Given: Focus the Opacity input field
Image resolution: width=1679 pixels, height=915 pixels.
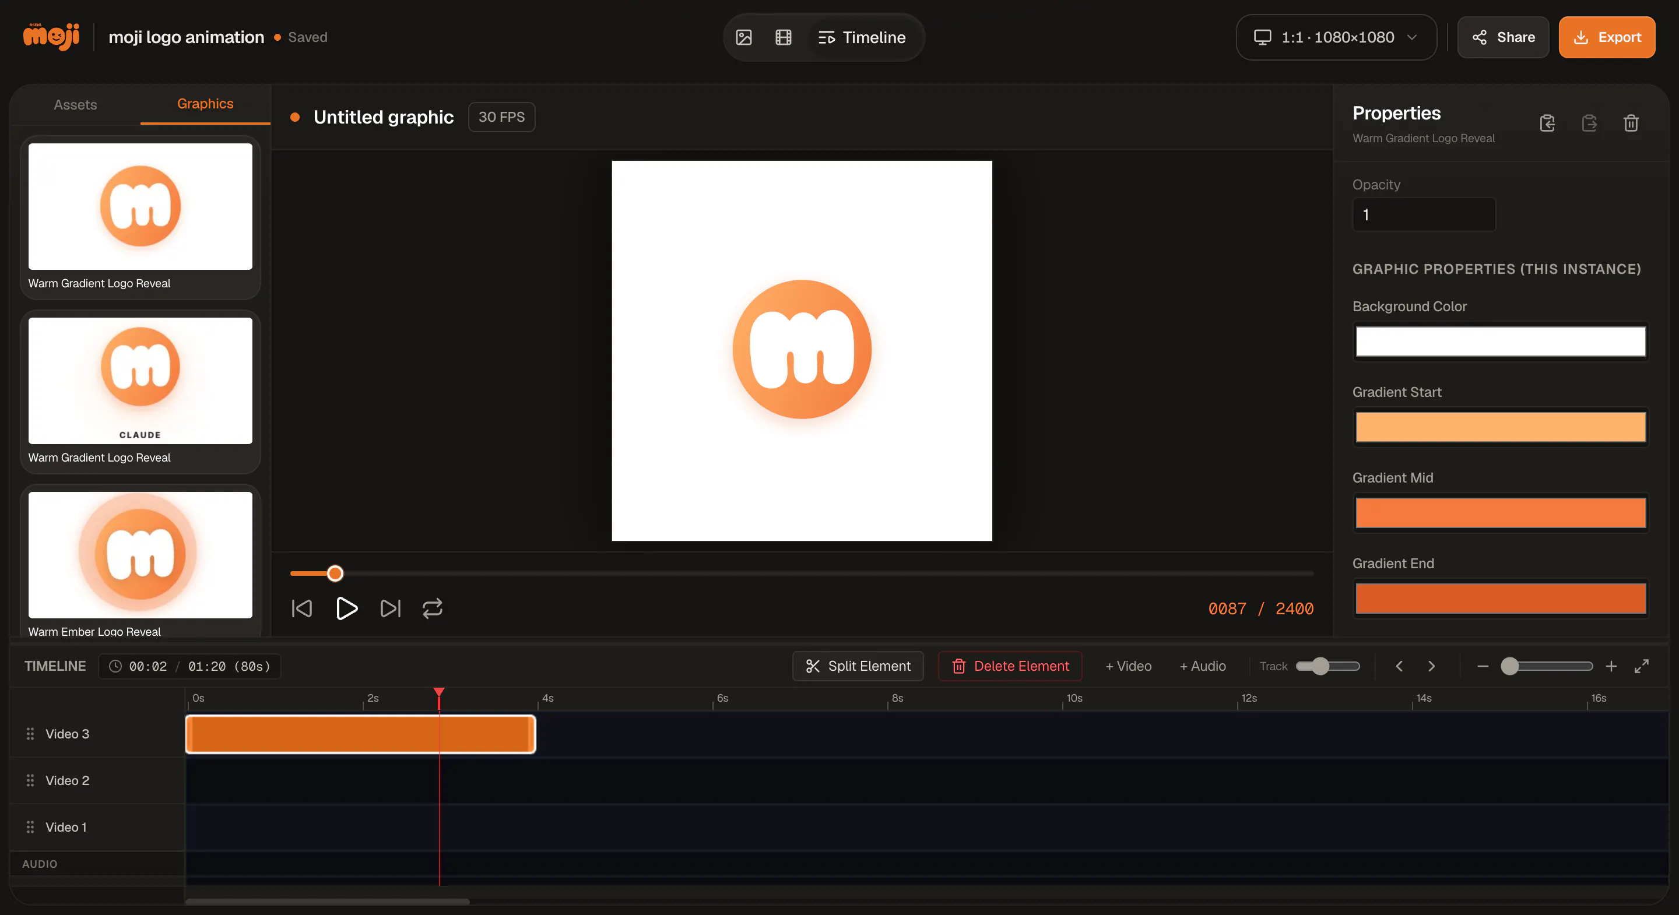Looking at the screenshot, I should coord(1424,214).
